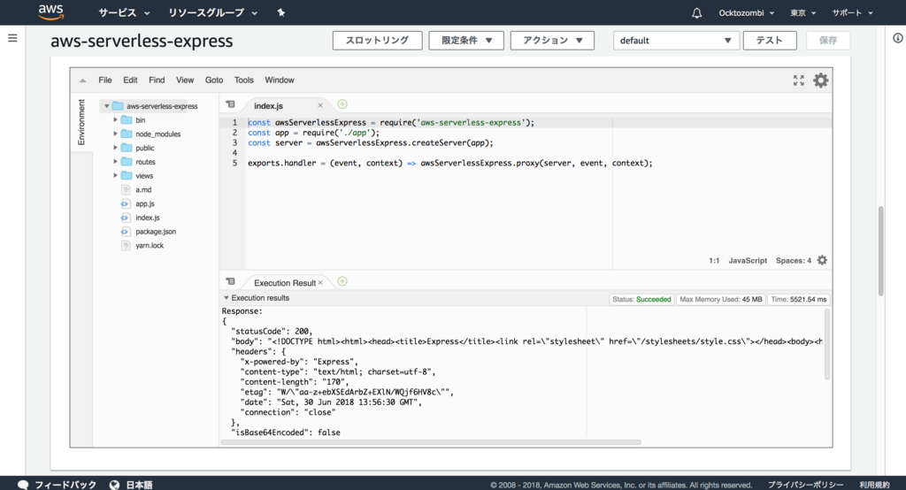This screenshot has width=906, height=490.
Task: Select the Execution Result tab
Action: click(285, 283)
